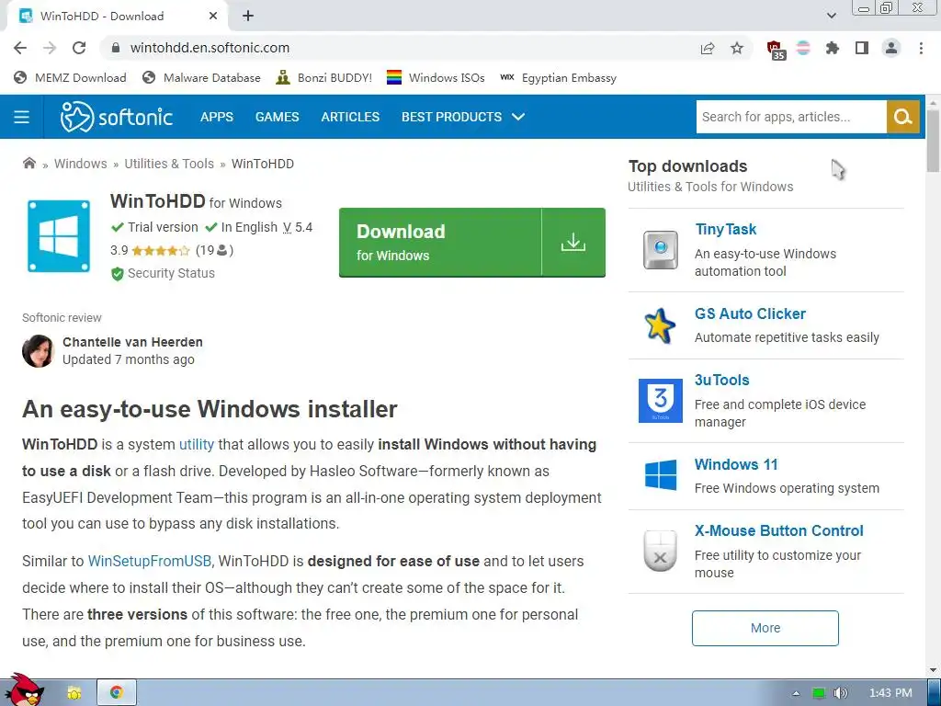Open Chrome's three-dot menu

pyautogui.click(x=921, y=48)
